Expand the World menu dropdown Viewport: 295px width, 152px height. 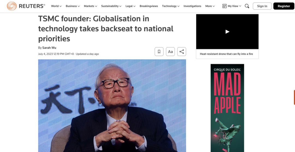point(56,6)
